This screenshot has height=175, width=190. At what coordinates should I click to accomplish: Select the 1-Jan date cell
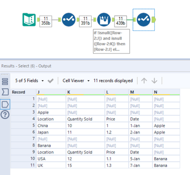[x=141, y=125]
